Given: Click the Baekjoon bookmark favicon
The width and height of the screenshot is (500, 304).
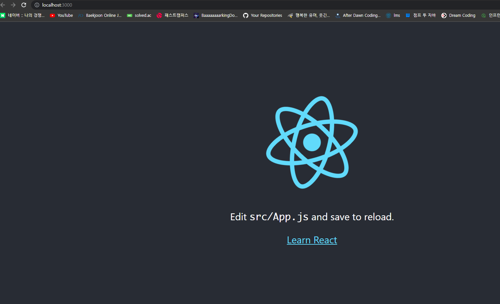Looking at the screenshot, I should click(x=81, y=15).
